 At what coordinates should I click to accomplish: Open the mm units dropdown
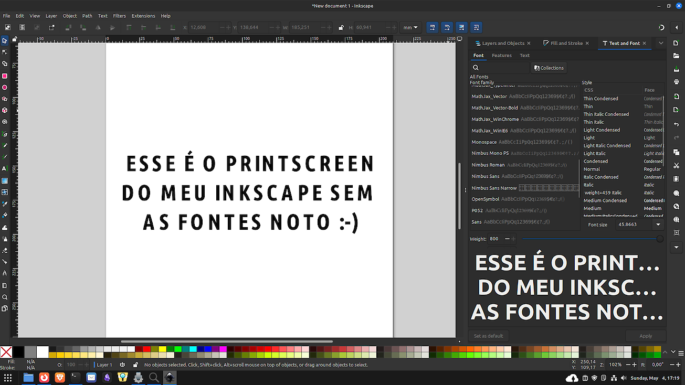410,27
